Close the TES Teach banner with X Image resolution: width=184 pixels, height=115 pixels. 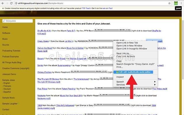3,8
